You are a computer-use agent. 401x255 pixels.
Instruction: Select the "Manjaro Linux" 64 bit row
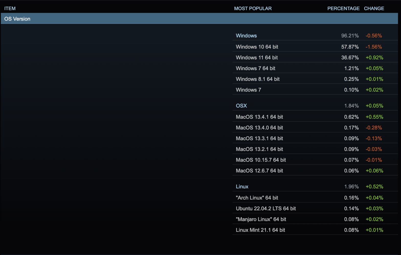tap(261, 219)
